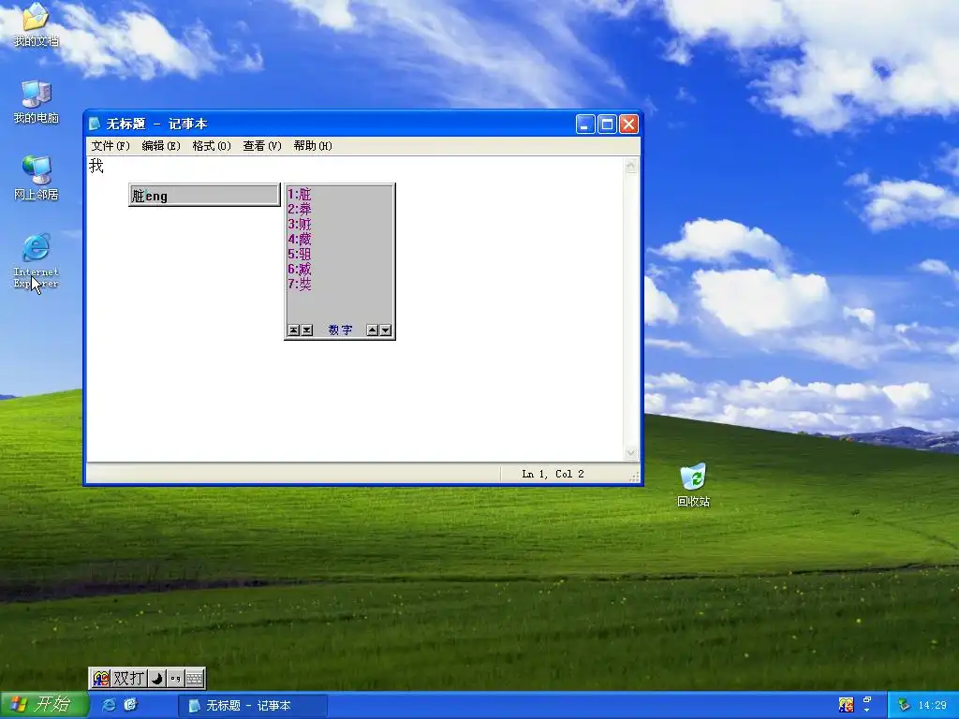Open the 帮助(H) menu

[313, 145]
